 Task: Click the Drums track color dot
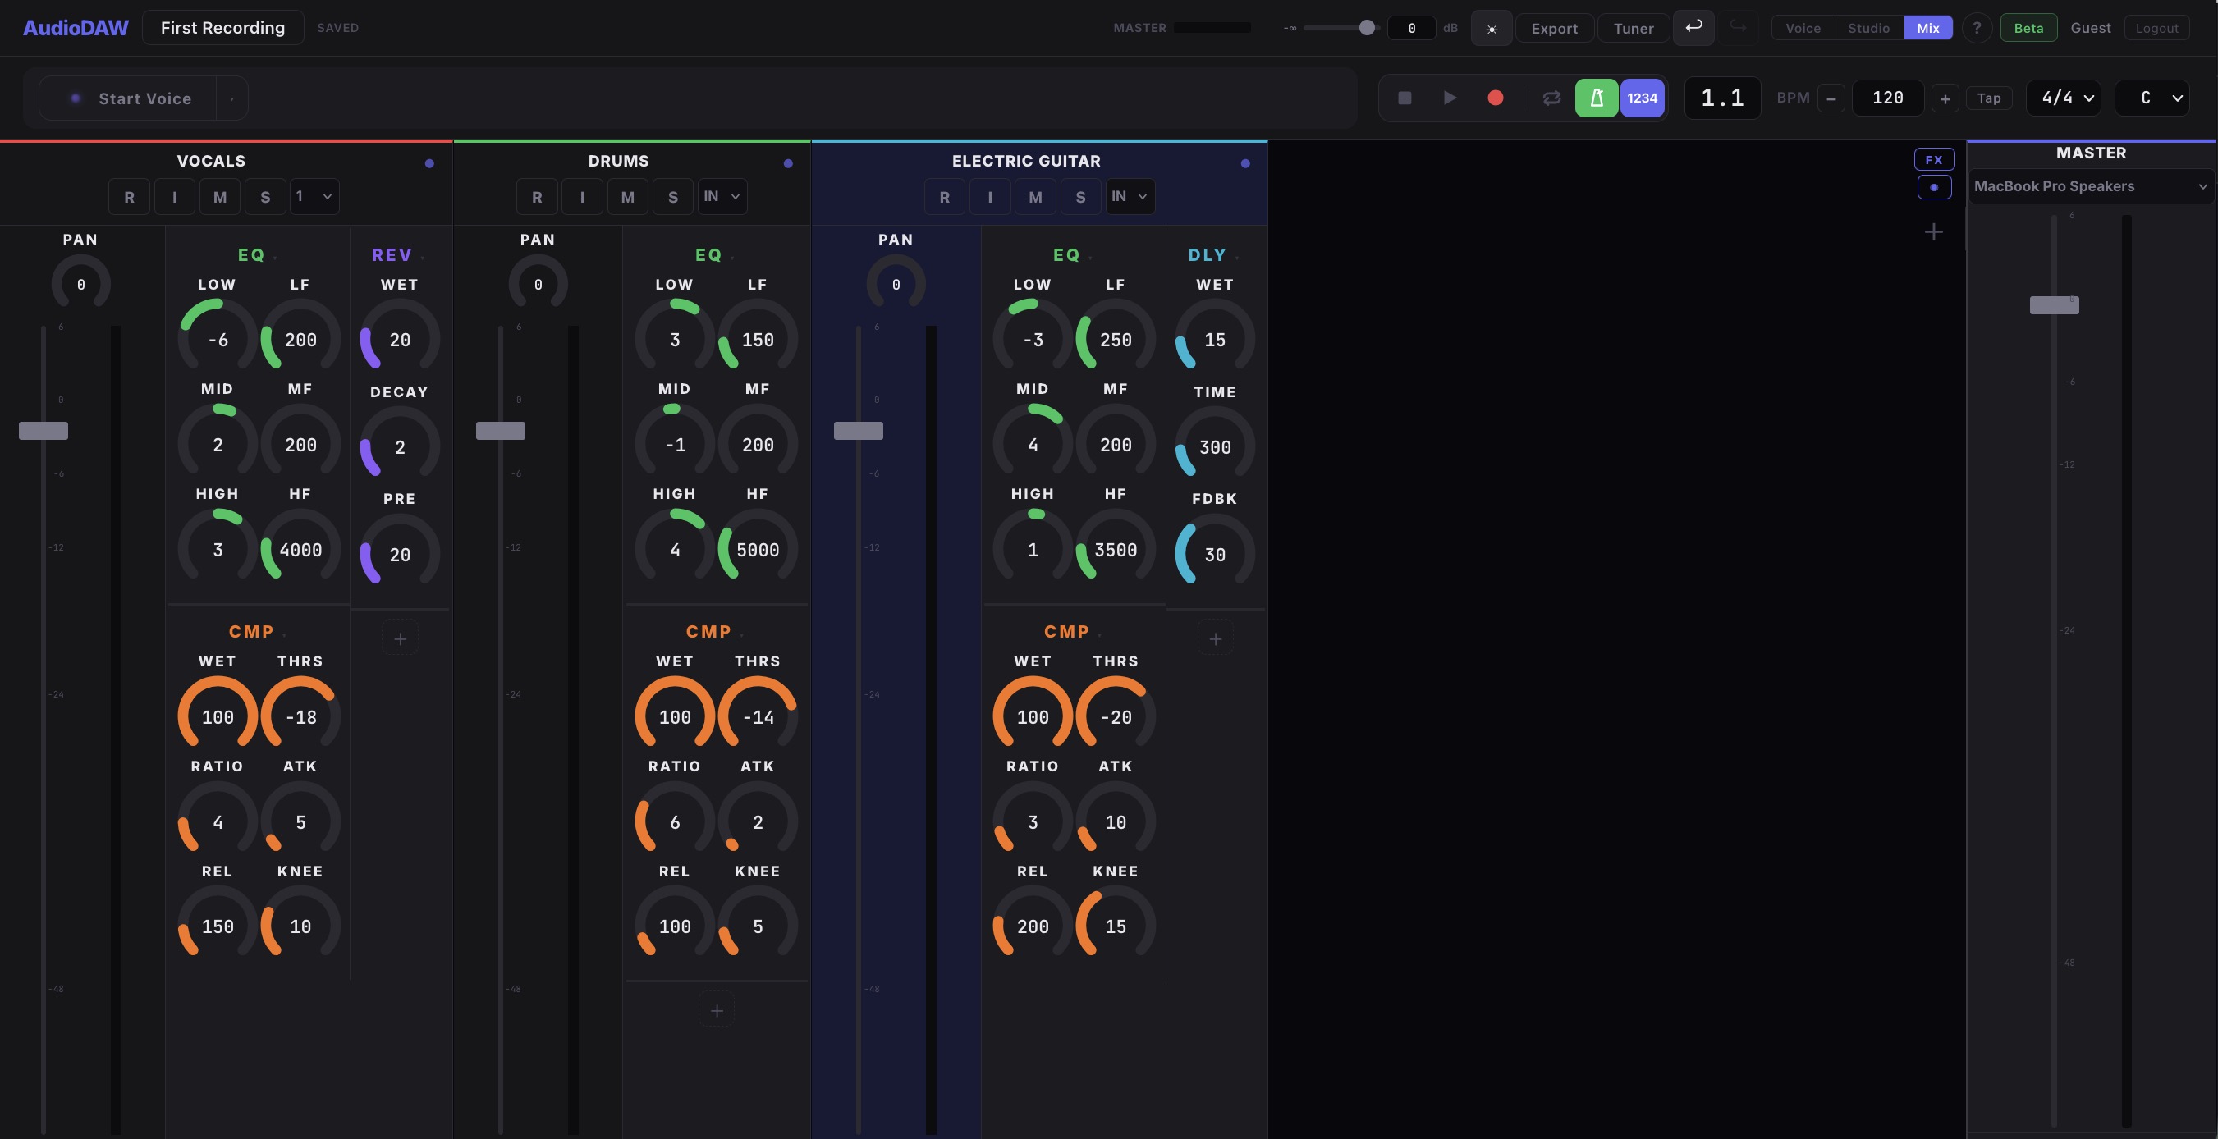788,163
